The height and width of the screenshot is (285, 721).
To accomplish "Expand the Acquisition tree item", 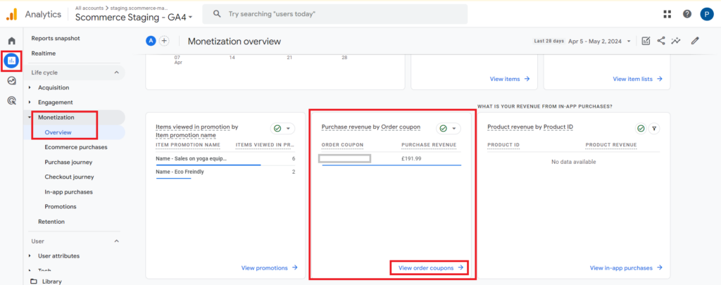I will (30, 87).
